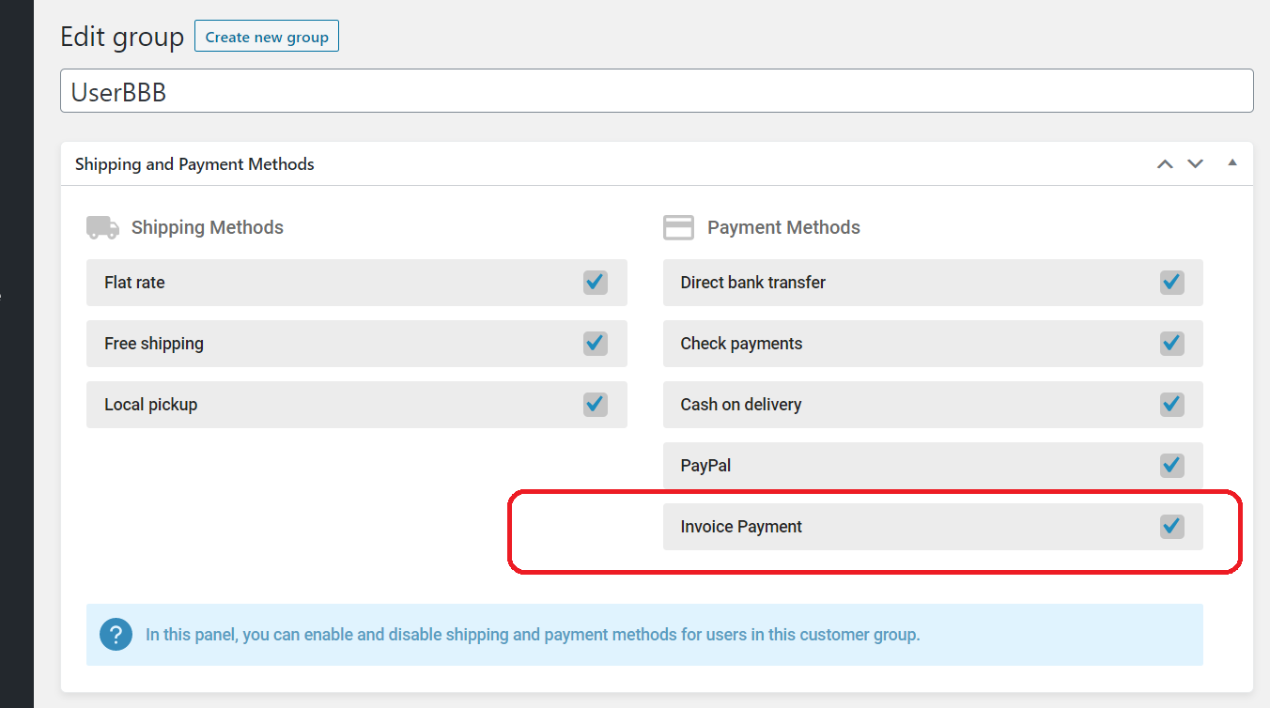
Task: Click the Local pickup label
Action: point(150,405)
